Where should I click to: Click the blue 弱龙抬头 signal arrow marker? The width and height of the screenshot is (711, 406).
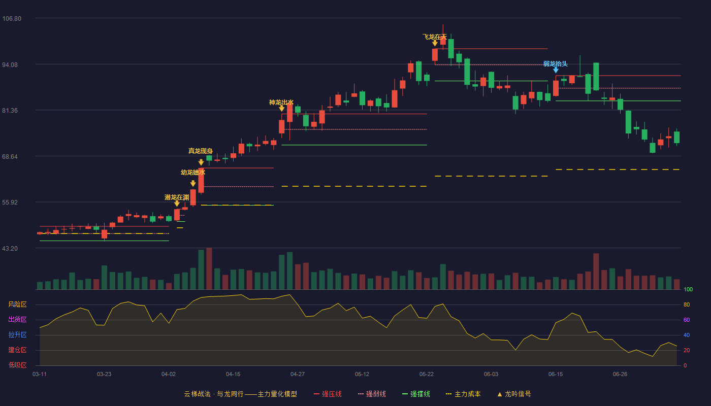click(556, 70)
